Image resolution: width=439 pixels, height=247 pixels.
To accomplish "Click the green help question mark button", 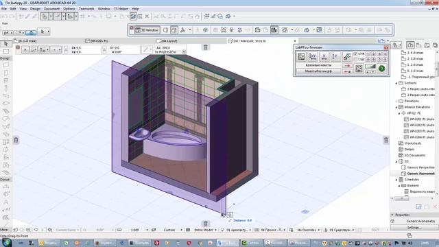I will point(381,69).
